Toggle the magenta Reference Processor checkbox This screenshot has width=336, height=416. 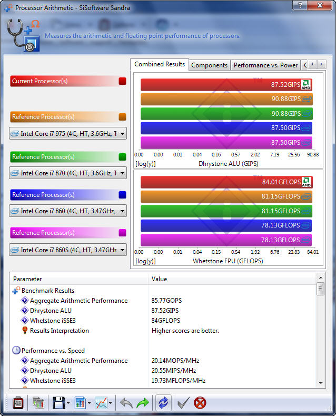(122, 233)
